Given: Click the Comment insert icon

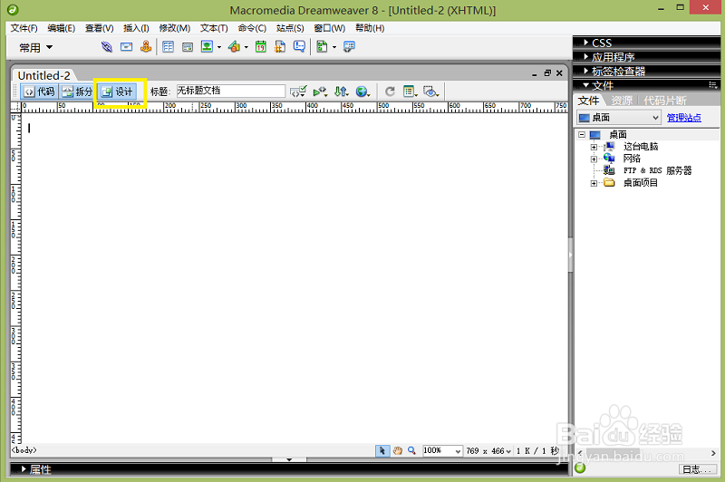Looking at the screenshot, I should pyautogui.click(x=300, y=47).
